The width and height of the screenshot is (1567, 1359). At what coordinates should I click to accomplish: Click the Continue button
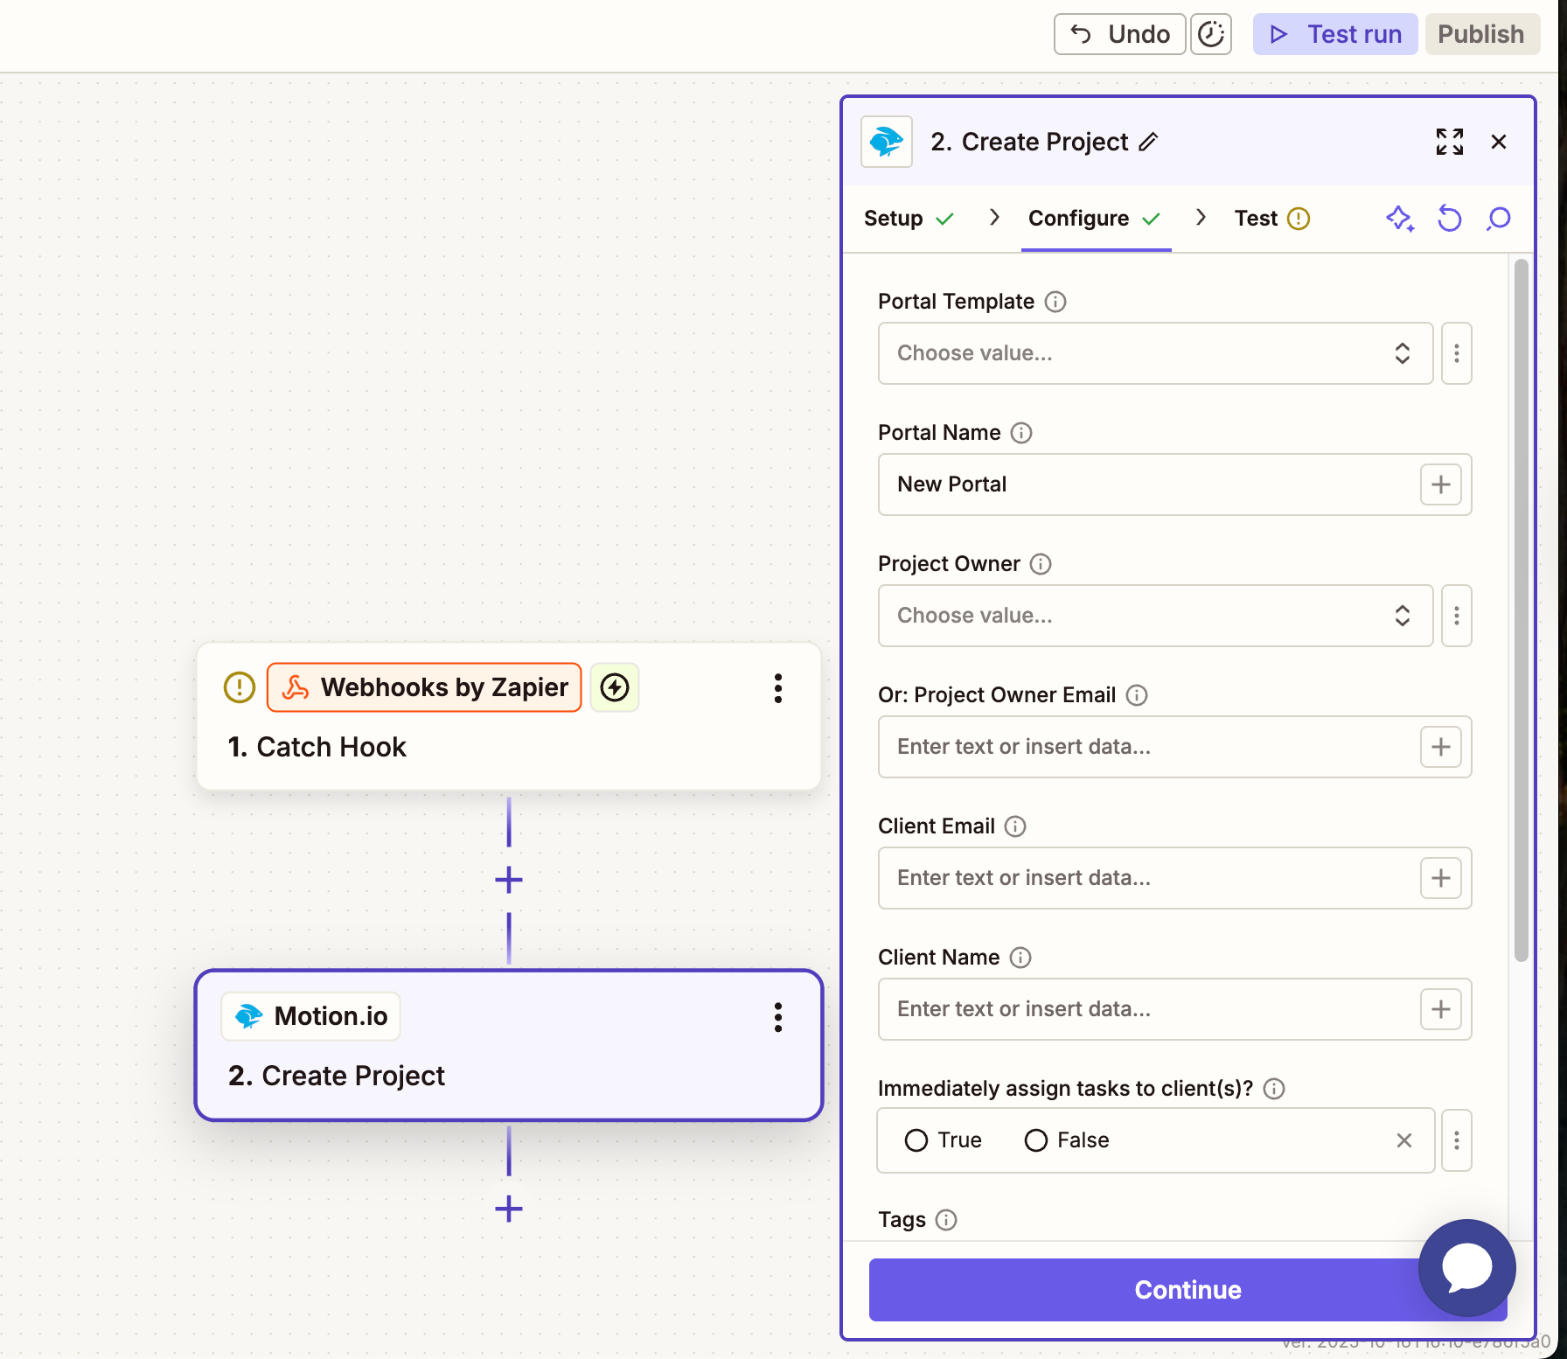1187,1290
